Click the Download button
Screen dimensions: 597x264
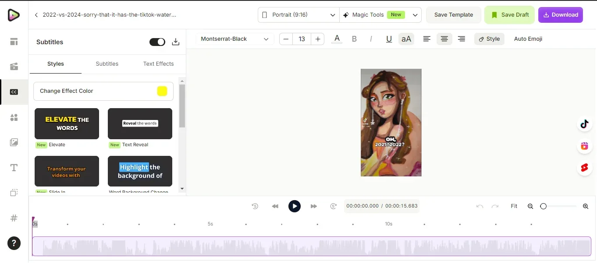[x=561, y=15]
